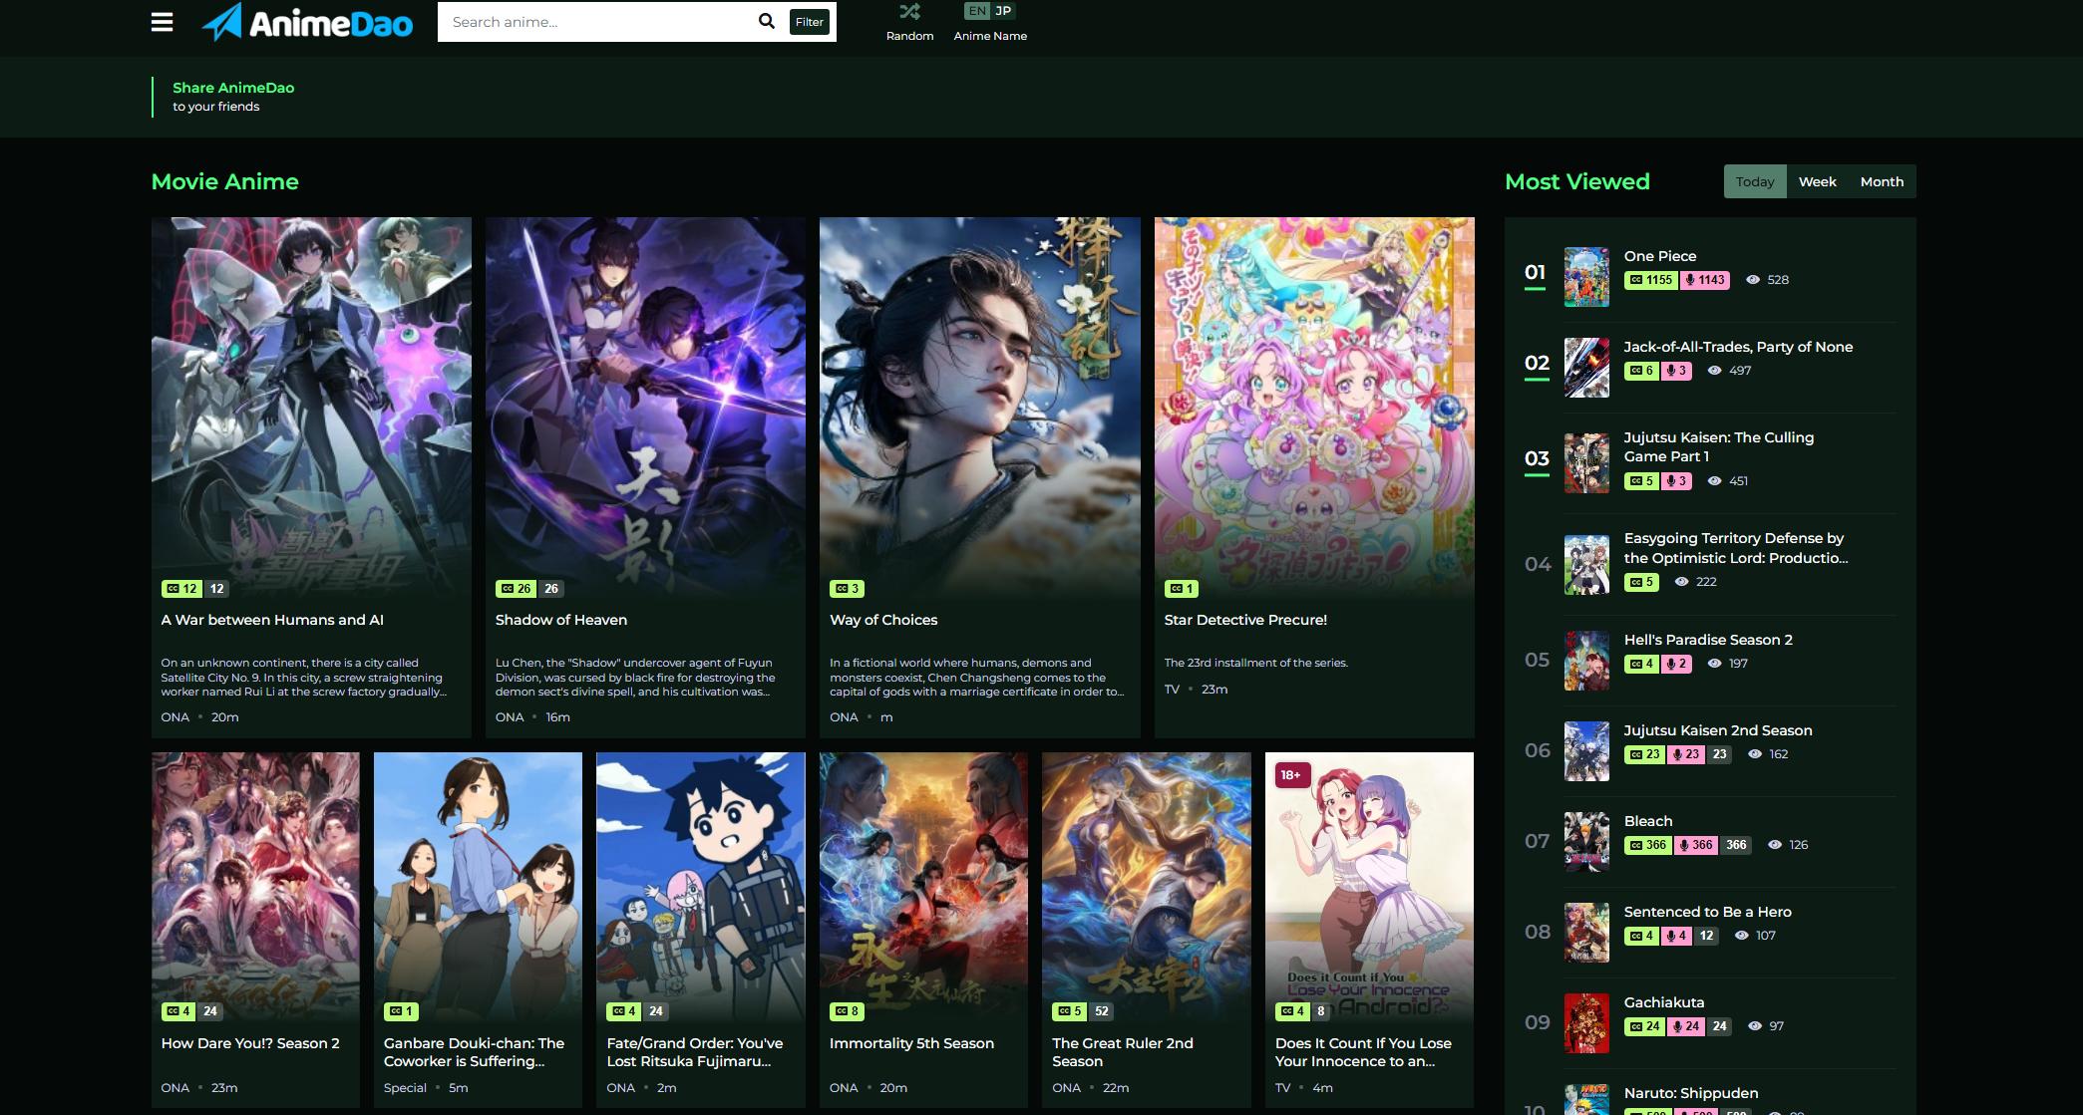Viewport: 2083px width, 1115px height.
Task: Select the Today tab in Most Viewed
Action: click(x=1755, y=181)
